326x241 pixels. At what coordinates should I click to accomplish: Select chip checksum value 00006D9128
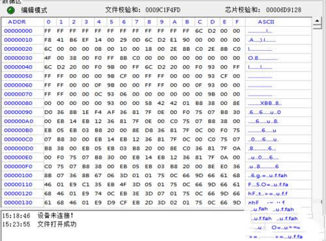tap(284, 10)
